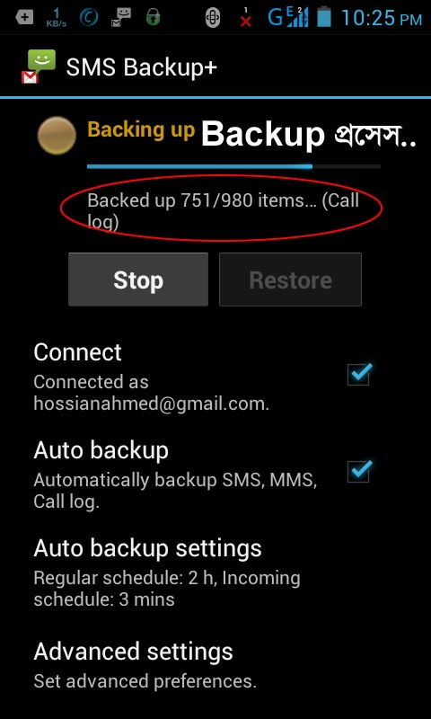This screenshot has height=719, width=431.
Task: Tap the disabled Restore button
Action: coord(290,280)
